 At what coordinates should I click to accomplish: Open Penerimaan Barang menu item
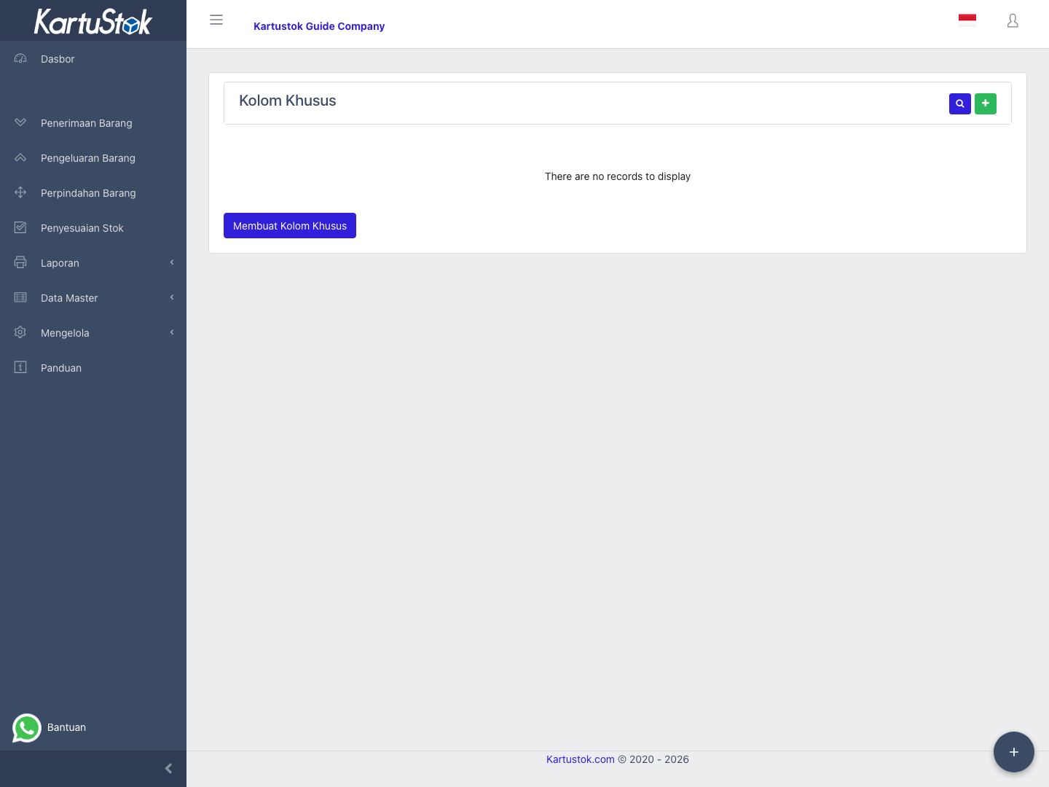pos(93,123)
